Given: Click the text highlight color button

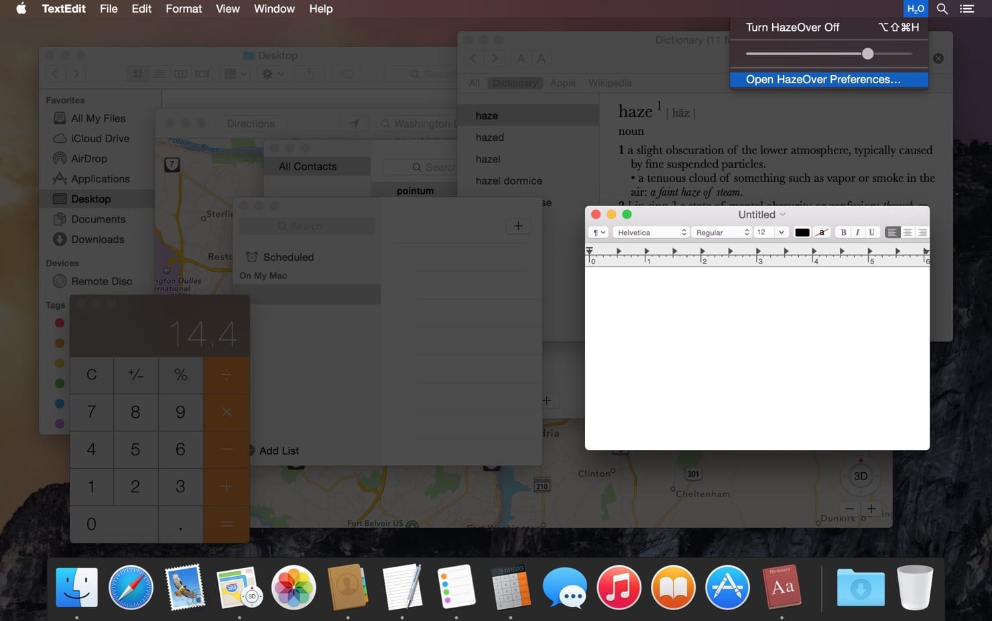Looking at the screenshot, I should [822, 233].
